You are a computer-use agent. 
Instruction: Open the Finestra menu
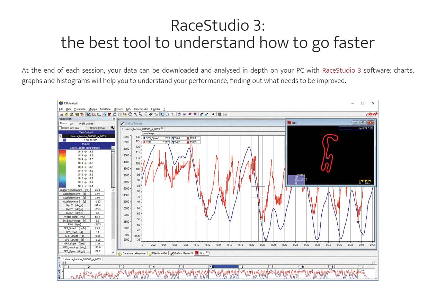[x=156, y=109]
